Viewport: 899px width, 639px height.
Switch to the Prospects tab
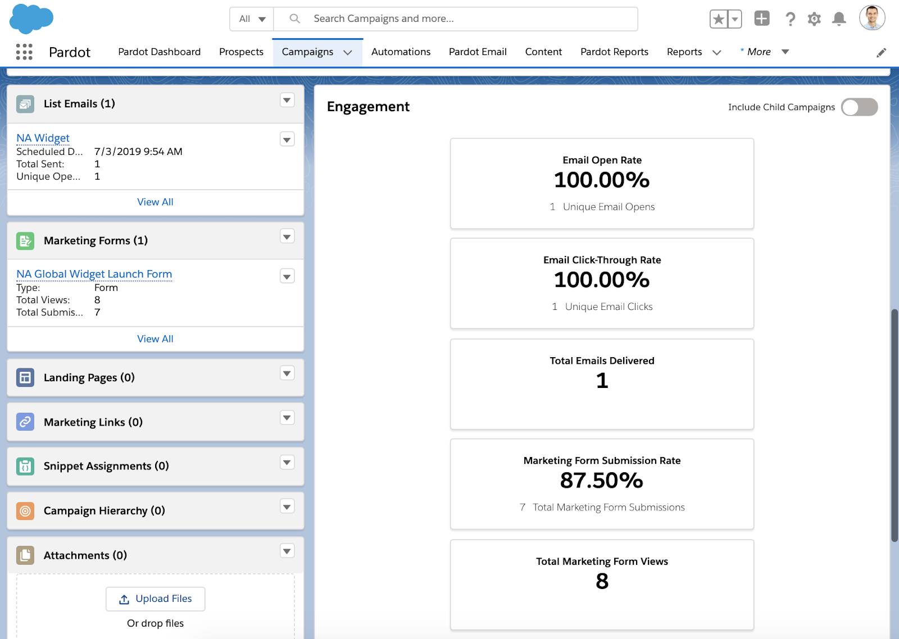click(x=241, y=52)
